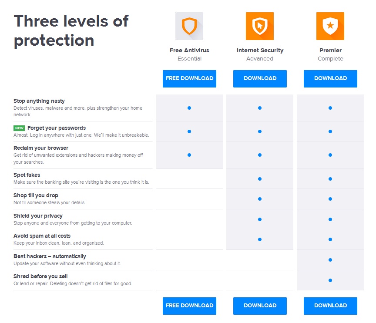Click the green NEW badge beside Forget your passwords

[19, 128]
